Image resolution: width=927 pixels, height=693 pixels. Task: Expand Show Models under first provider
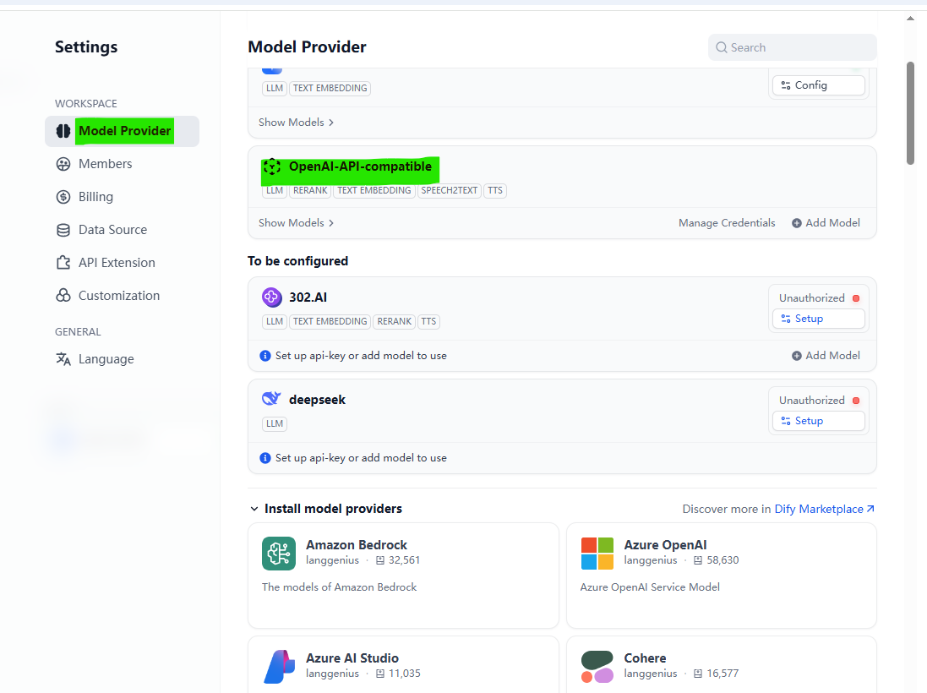297,123
